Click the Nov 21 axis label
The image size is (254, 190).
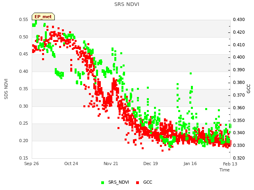[x=111, y=163]
